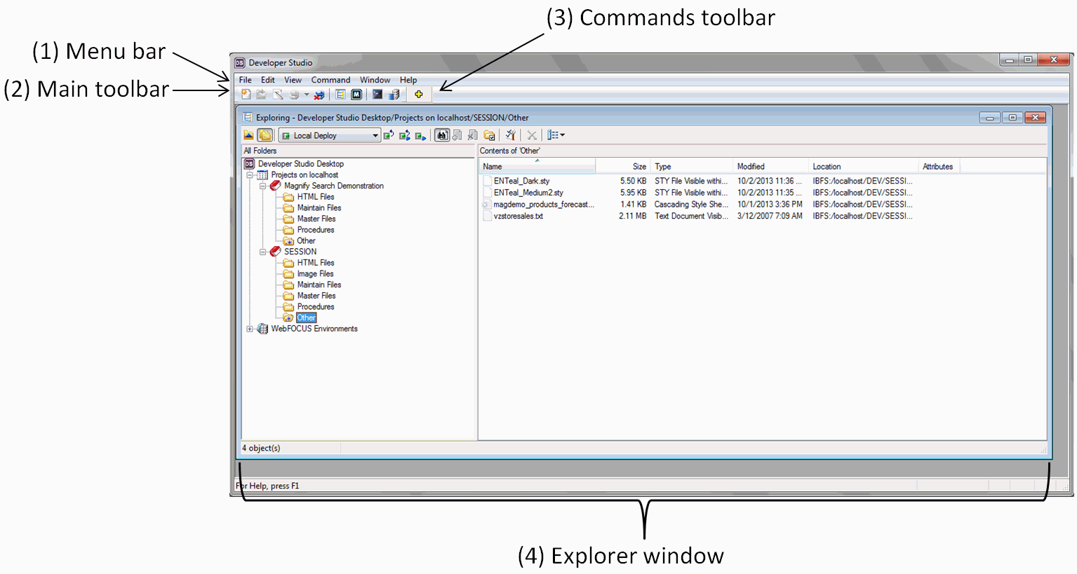Collapse the SESSION project tree
Screen dimensions: 1077x574
[264, 251]
